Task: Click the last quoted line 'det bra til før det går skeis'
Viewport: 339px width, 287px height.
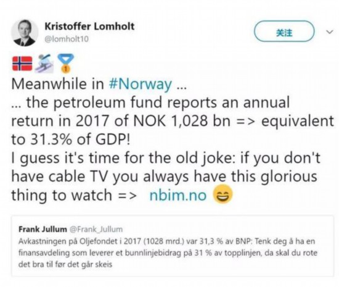Action: [x=65, y=264]
